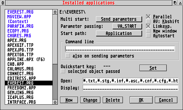183x110 pixels.
Task: Click the scroll up arrow of the list
Action: pos(55,12)
